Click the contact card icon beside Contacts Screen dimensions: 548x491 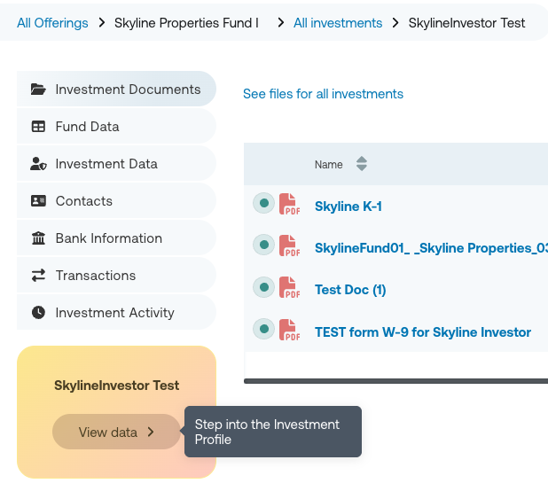pos(38,201)
